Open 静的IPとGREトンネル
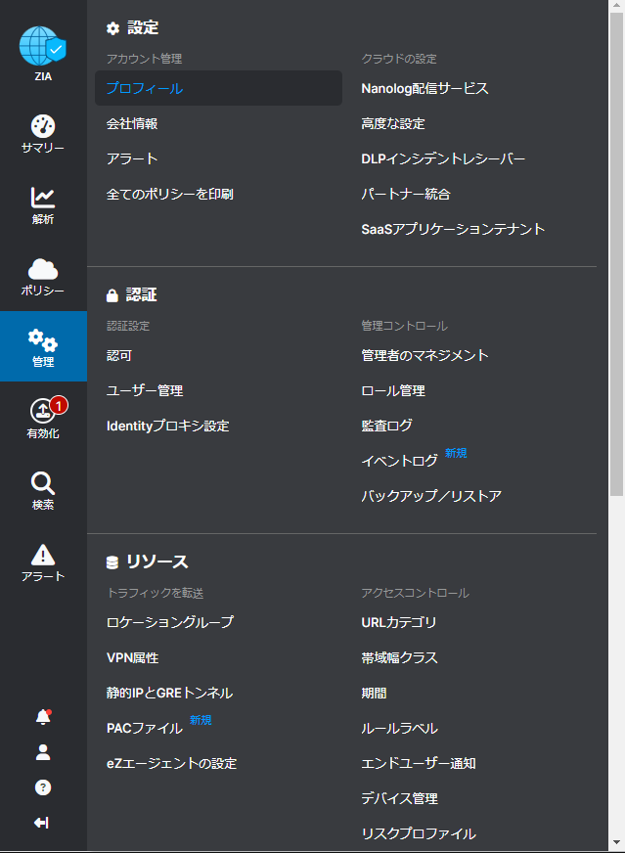Screen dimensions: 625x853 pos(170,693)
